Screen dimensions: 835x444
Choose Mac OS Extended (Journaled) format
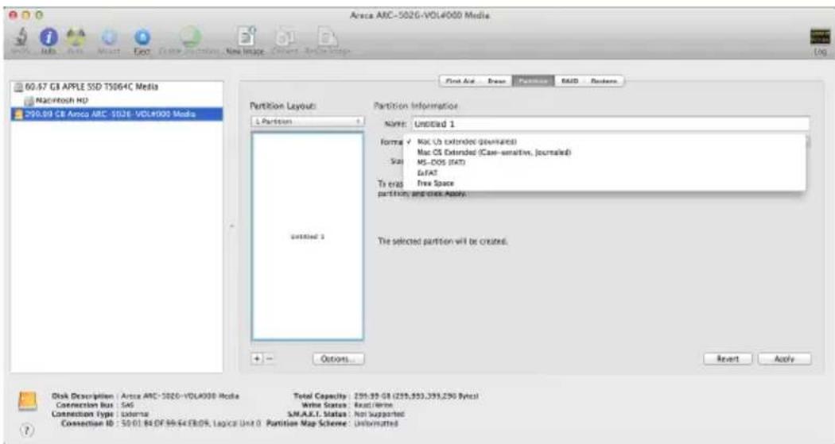tap(604, 141)
